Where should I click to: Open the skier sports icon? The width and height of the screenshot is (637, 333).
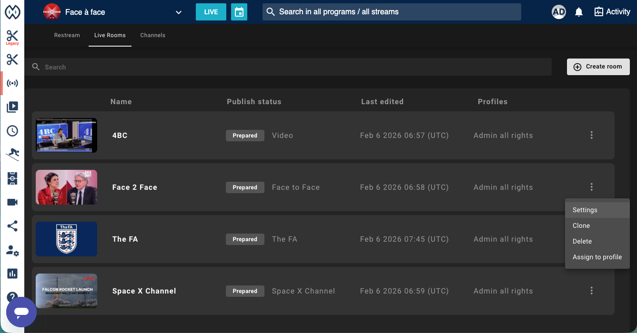click(12, 154)
